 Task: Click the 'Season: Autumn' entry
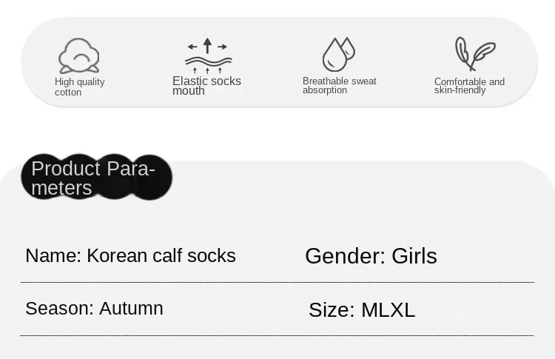pyautogui.click(x=94, y=309)
